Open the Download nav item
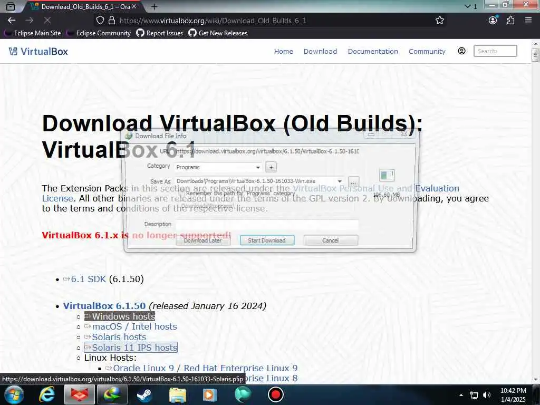 tap(320, 51)
